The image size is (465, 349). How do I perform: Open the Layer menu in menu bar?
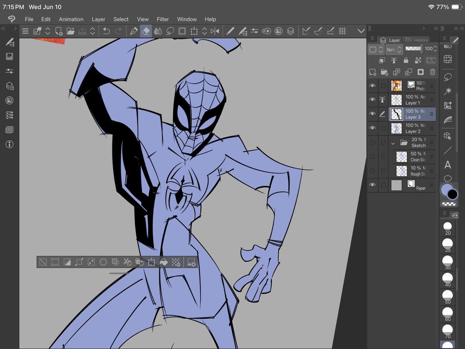click(98, 19)
